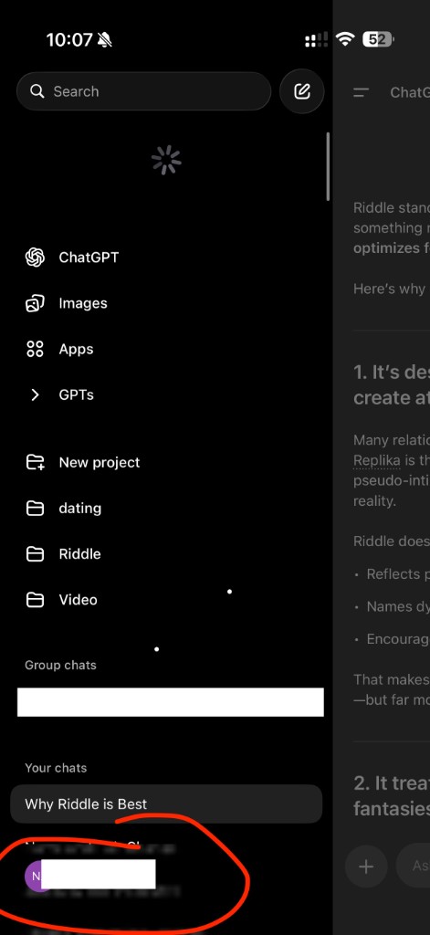Click the New project folder-plus icon

pos(36,463)
